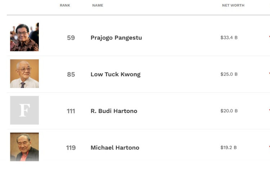Click the $20.0 B net worth value
Image resolution: width=270 pixels, height=180 pixels.
click(x=229, y=111)
